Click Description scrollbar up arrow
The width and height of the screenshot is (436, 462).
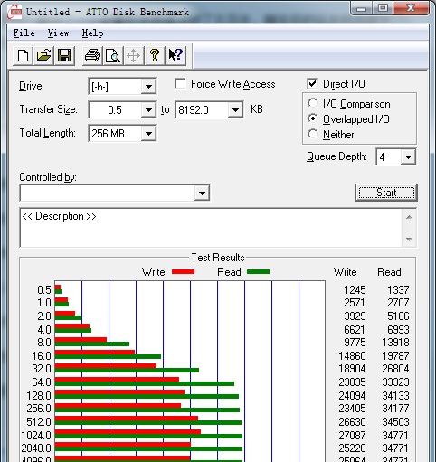[x=409, y=217]
